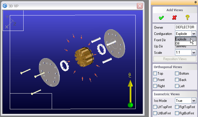Check the Front view checkbox
This screenshot has width=198, height=117.
click(x=155, y=80)
